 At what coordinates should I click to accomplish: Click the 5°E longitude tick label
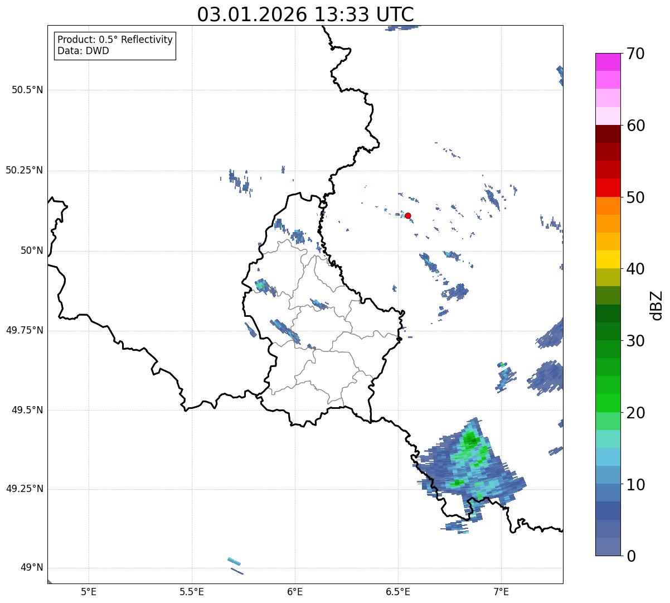click(89, 591)
